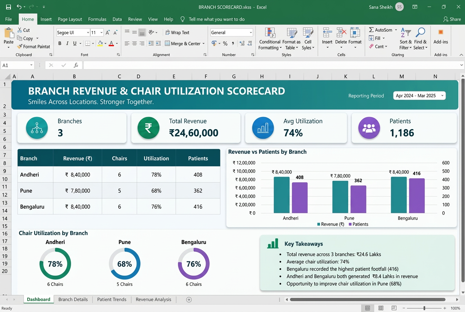The width and height of the screenshot is (465, 312).
Task: Click the Format as Table icon
Action: coord(292,33)
